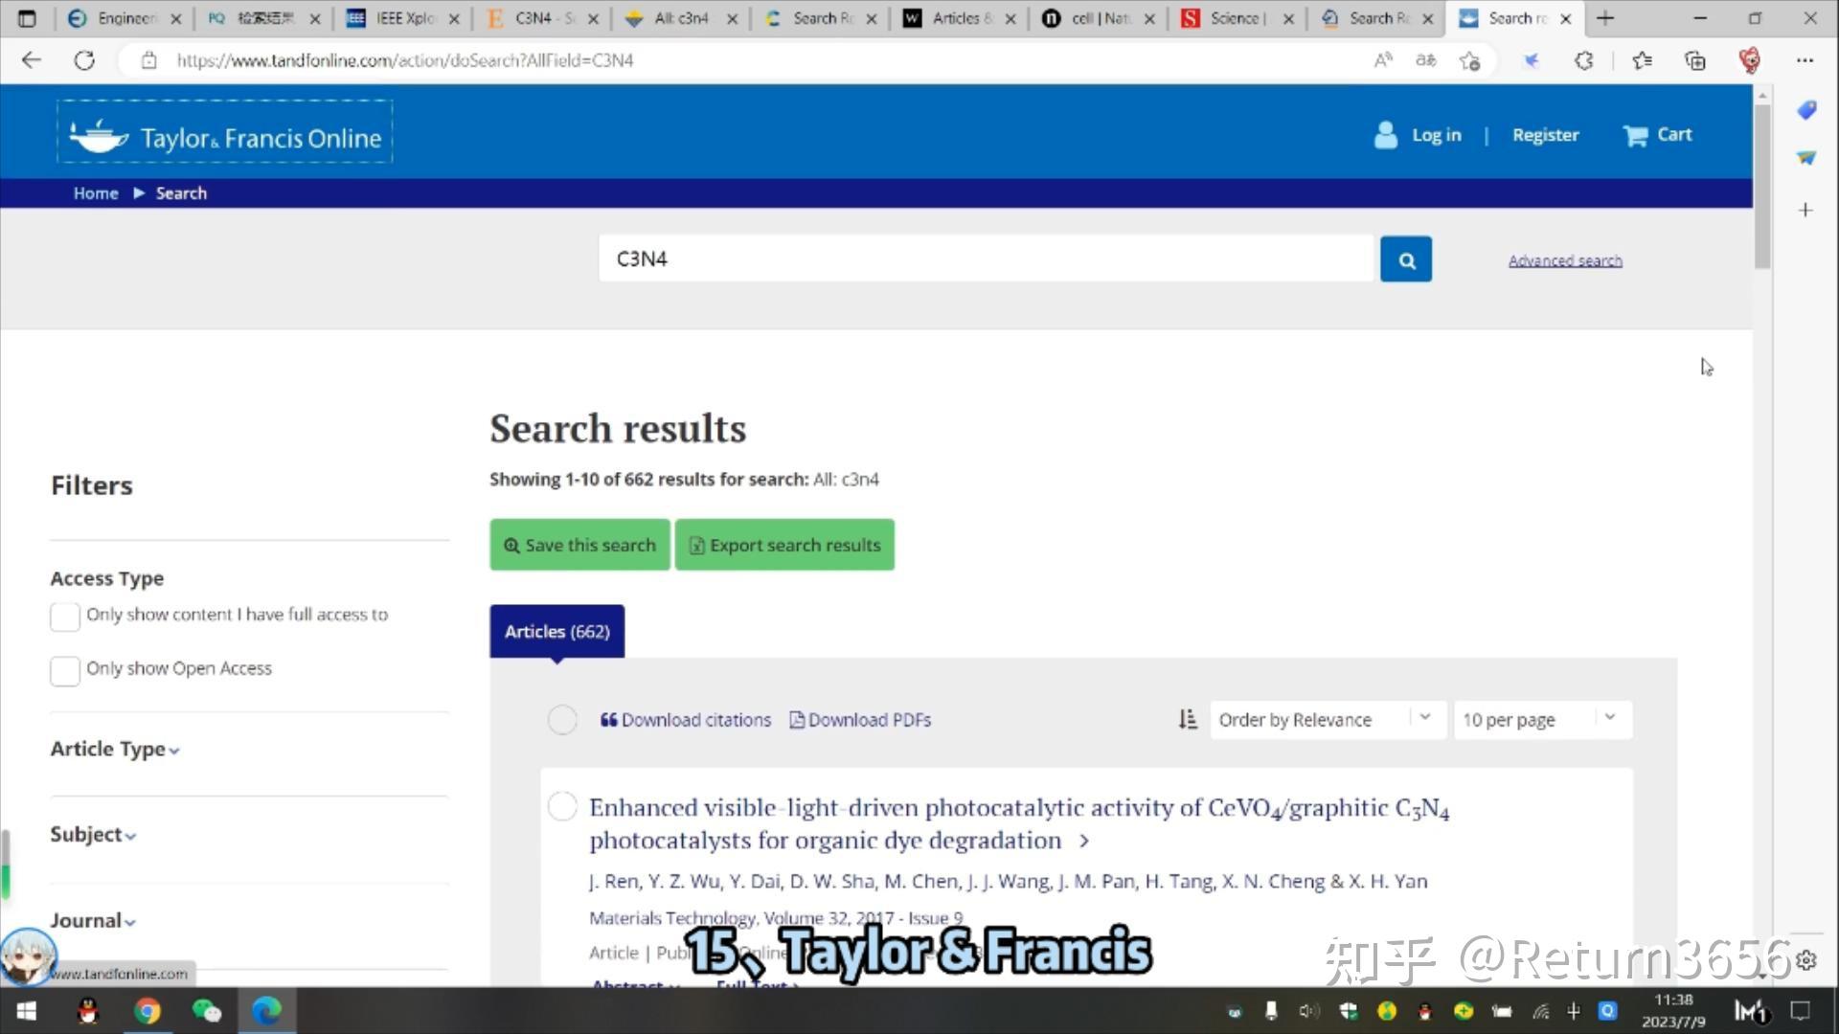Open the browser extensions puzzle icon
The height and width of the screenshot is (1034, 1839).
coord(1584,60)
